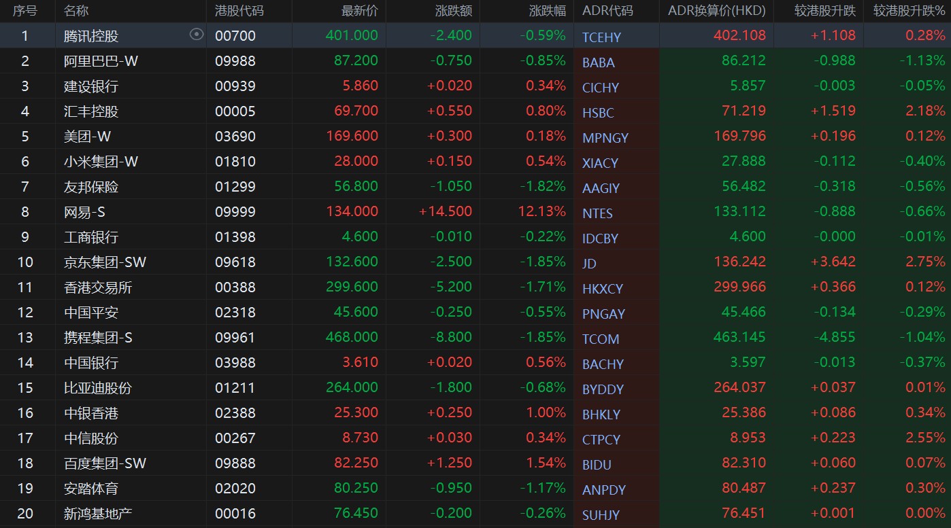Viewport: 951px width, 528px height.
Task: Click the ANPDY ADR code
Action: (x=604, y=490)
